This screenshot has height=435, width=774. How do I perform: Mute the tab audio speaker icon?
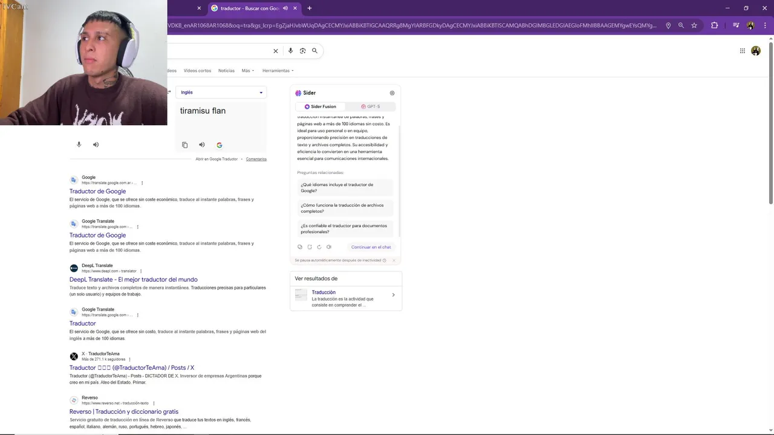click(285, 8)
